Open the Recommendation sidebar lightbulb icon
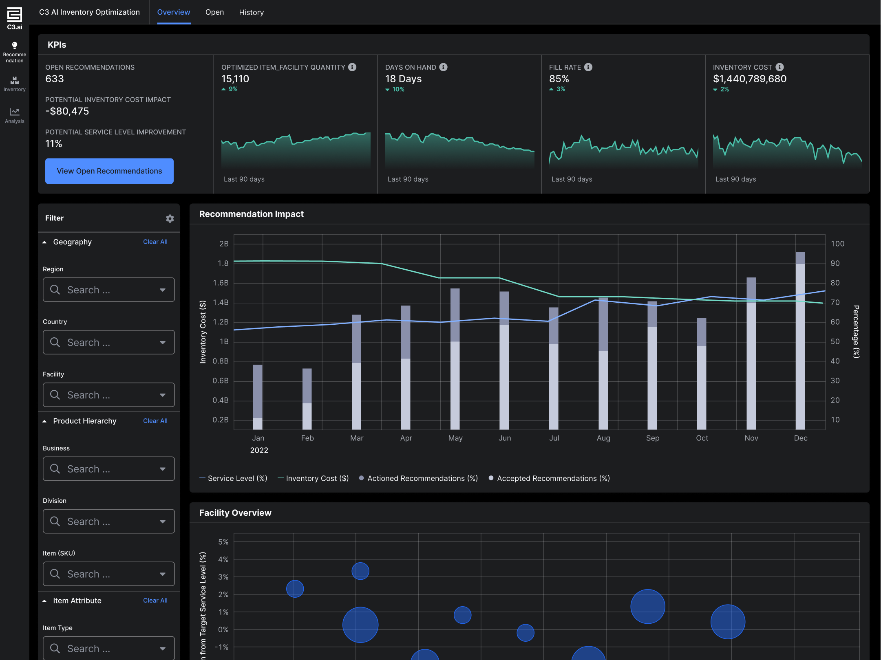 (x=15, y=46)
